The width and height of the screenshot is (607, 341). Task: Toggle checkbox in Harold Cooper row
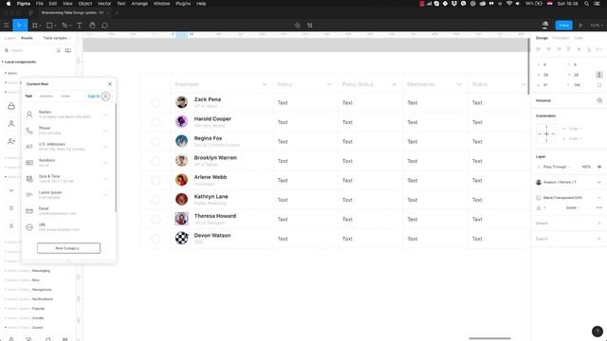156,122
